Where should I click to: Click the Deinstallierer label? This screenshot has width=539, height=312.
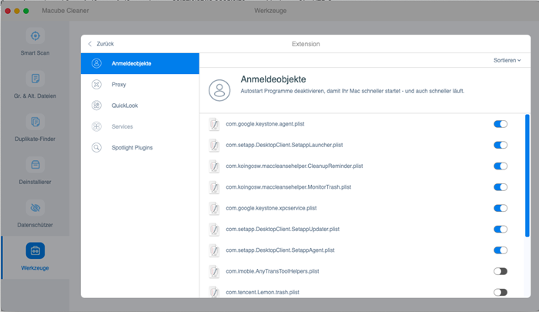click(x=35, y=182)
